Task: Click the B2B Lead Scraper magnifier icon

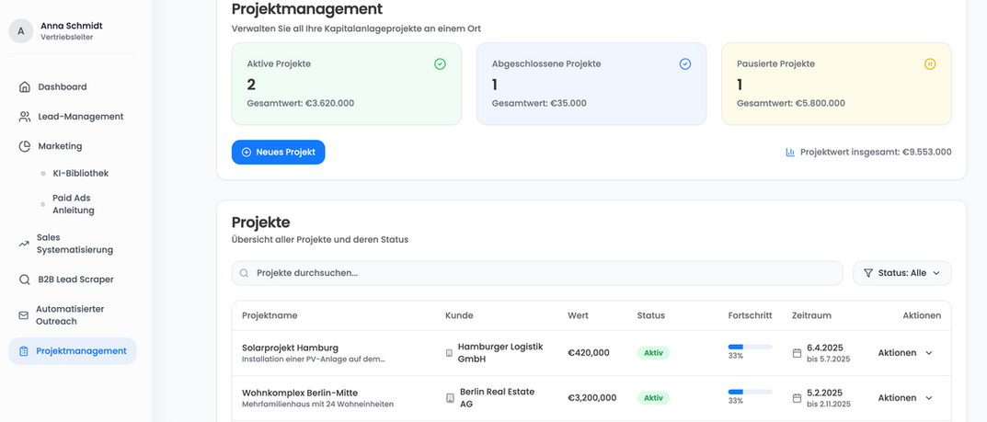Action: point(25,279)
